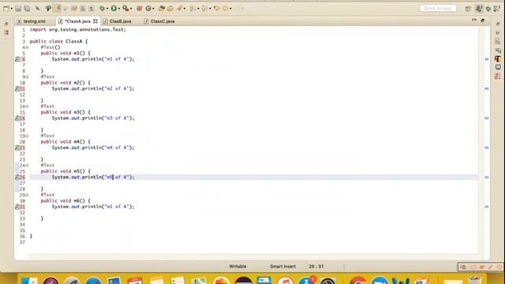
Task: Switch to the testng.xml tab
Action: pyautogui.click(x=32, y=21)
